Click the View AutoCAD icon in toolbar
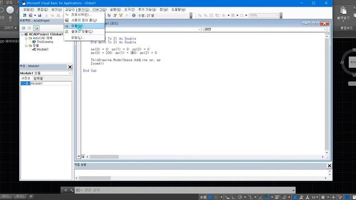The image size is (356, 200). [24, 16]
